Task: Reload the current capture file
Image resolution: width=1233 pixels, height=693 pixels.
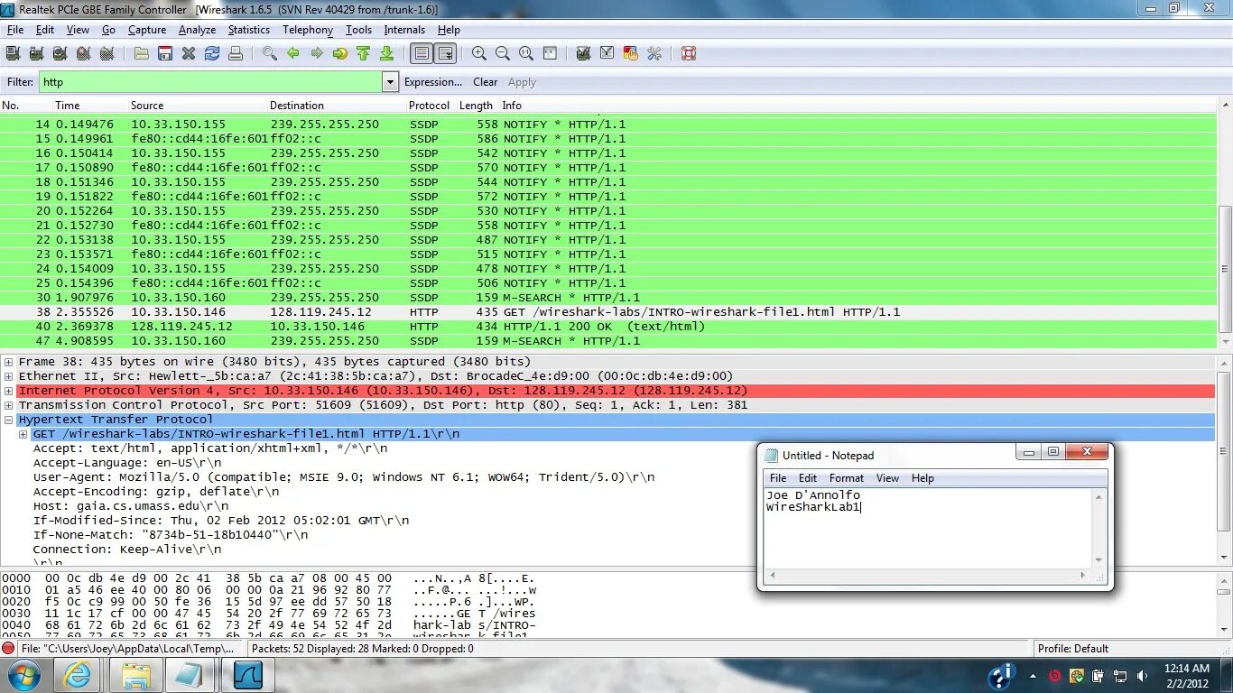Action: coord(212,53)
